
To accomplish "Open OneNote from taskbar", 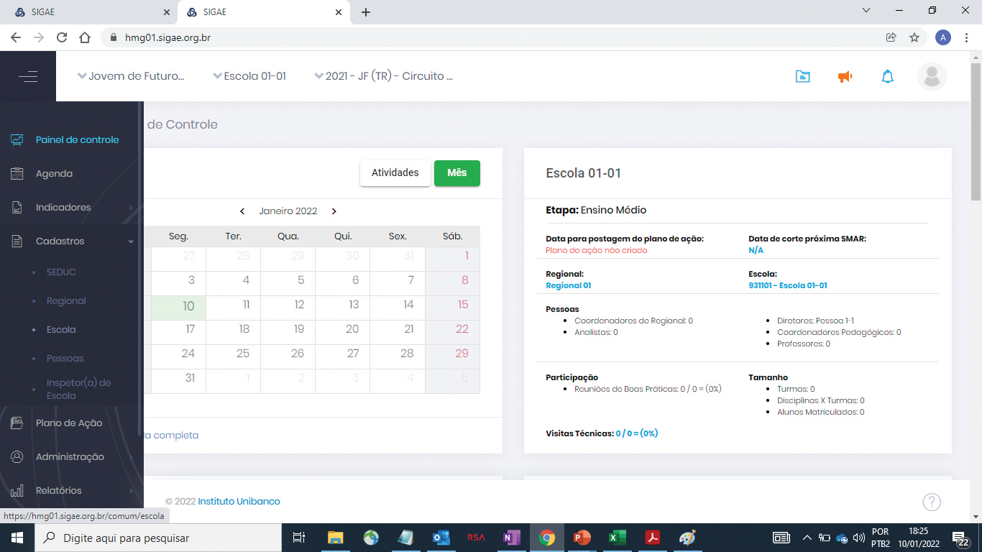I will 511,538.
